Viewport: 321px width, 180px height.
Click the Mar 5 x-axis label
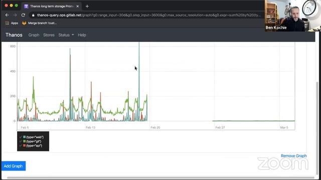[x=284, y=127]
